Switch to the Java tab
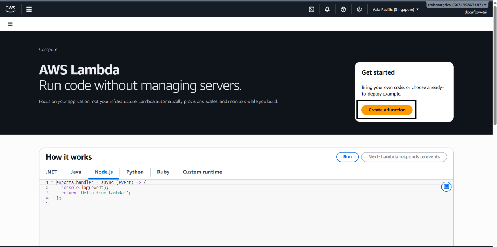The height and width of the screenshot is (247, 497). 76,172
